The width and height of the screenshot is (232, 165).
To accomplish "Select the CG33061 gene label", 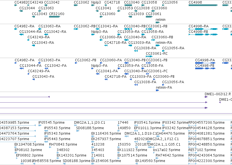I will pos(153,14).
